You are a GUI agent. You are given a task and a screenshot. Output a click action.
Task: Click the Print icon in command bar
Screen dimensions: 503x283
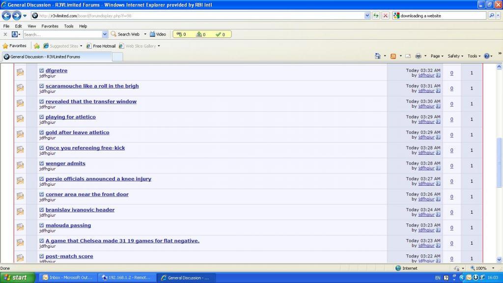coord(418,56)
